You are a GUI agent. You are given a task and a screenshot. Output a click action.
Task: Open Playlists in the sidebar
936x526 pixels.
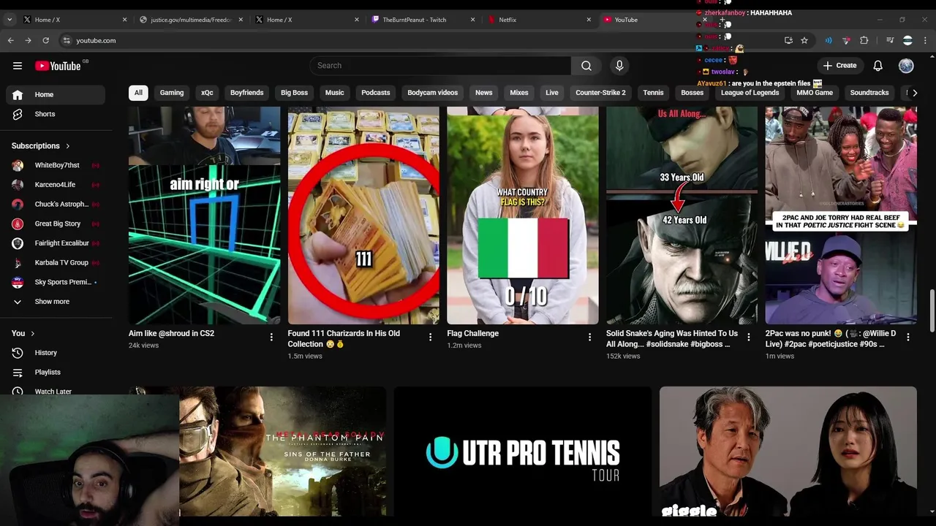coord(56,372)
